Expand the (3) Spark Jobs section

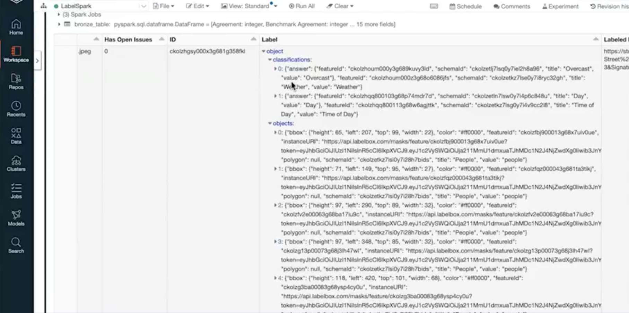coord(59,15)
